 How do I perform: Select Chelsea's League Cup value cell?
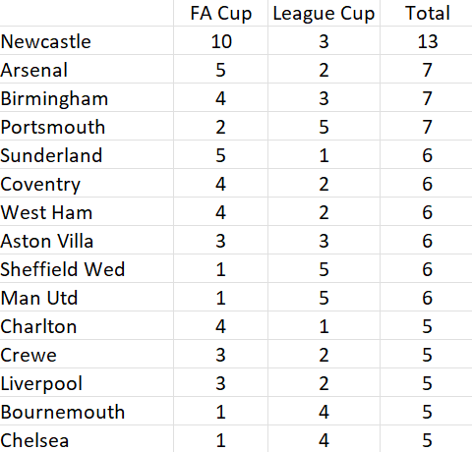click(x=324, y=439)
